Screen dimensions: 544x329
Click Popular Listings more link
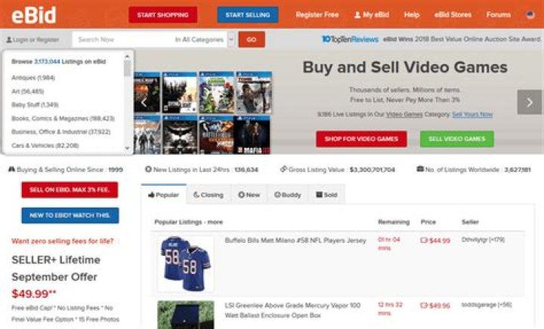coord(215,222)
